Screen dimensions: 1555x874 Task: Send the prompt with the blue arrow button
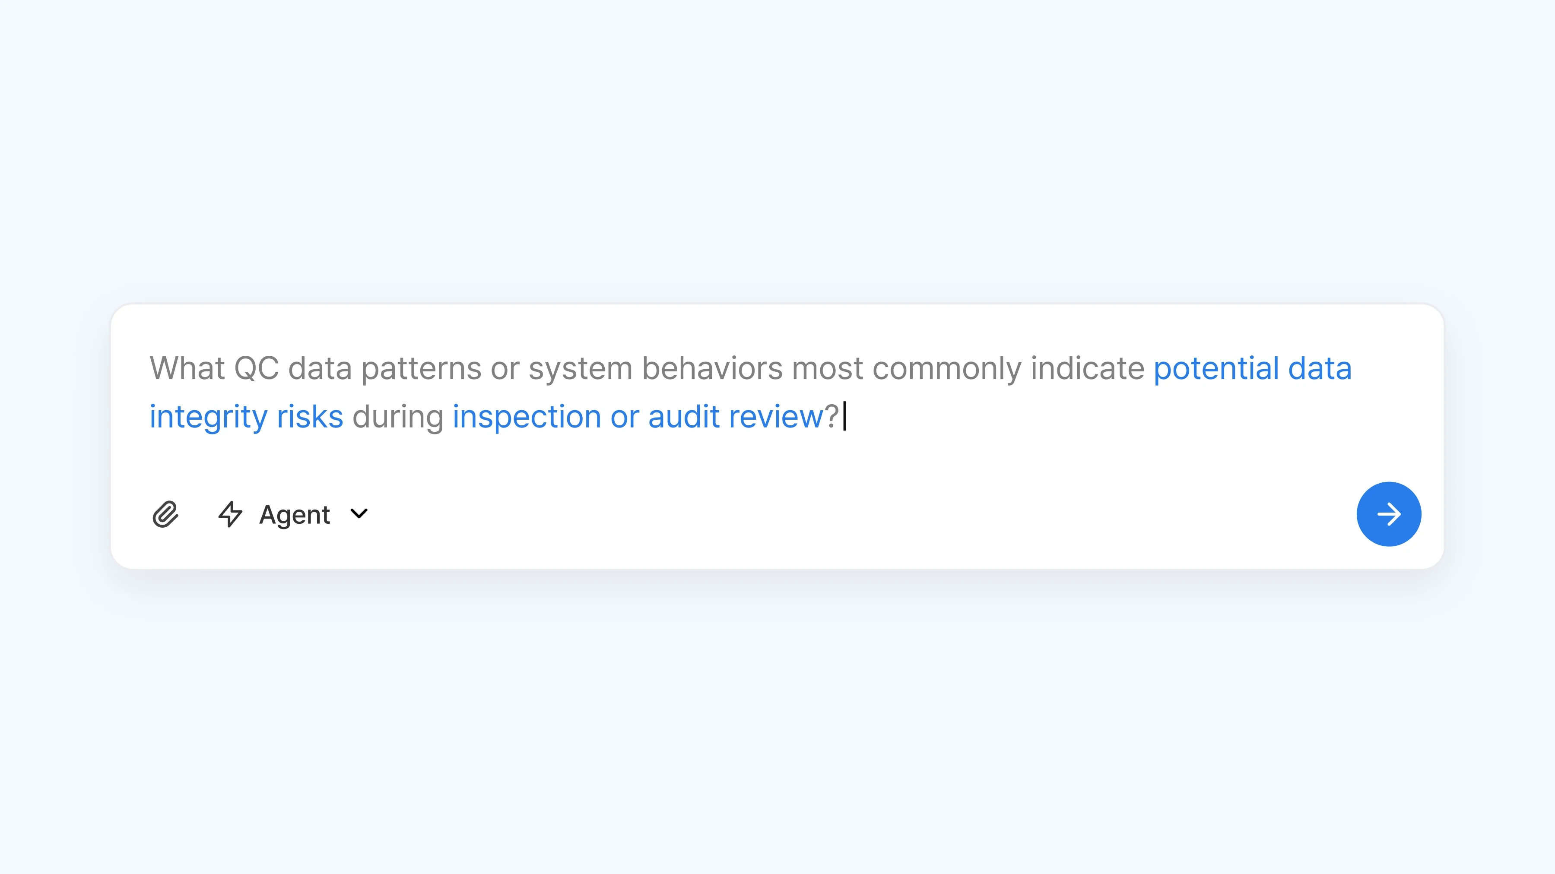1388,514
